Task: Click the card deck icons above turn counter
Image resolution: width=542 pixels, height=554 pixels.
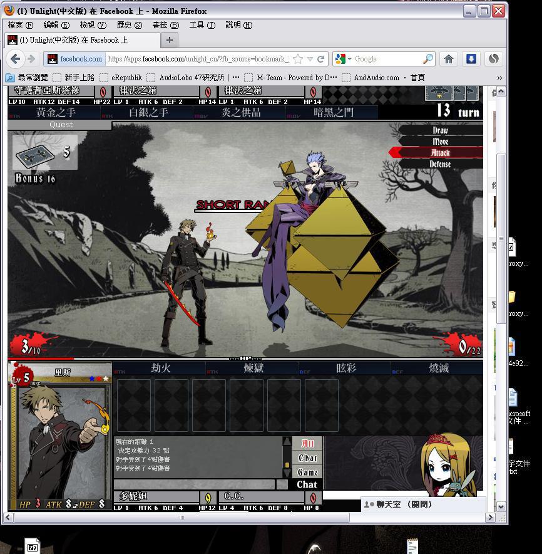Action: pyautogui.click(x=453, y=93)
